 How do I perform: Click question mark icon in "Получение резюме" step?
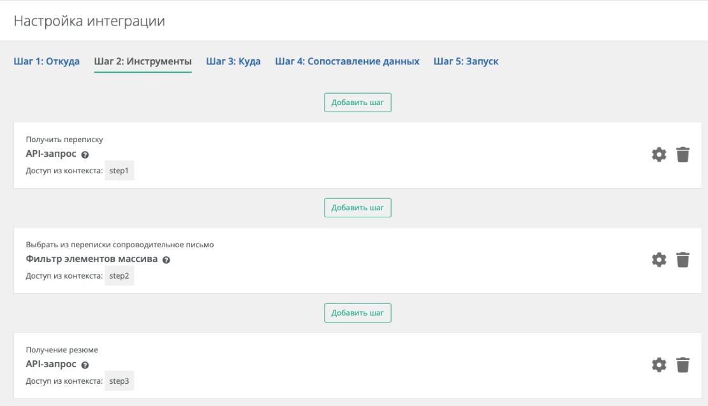click(x=85, y=365)
